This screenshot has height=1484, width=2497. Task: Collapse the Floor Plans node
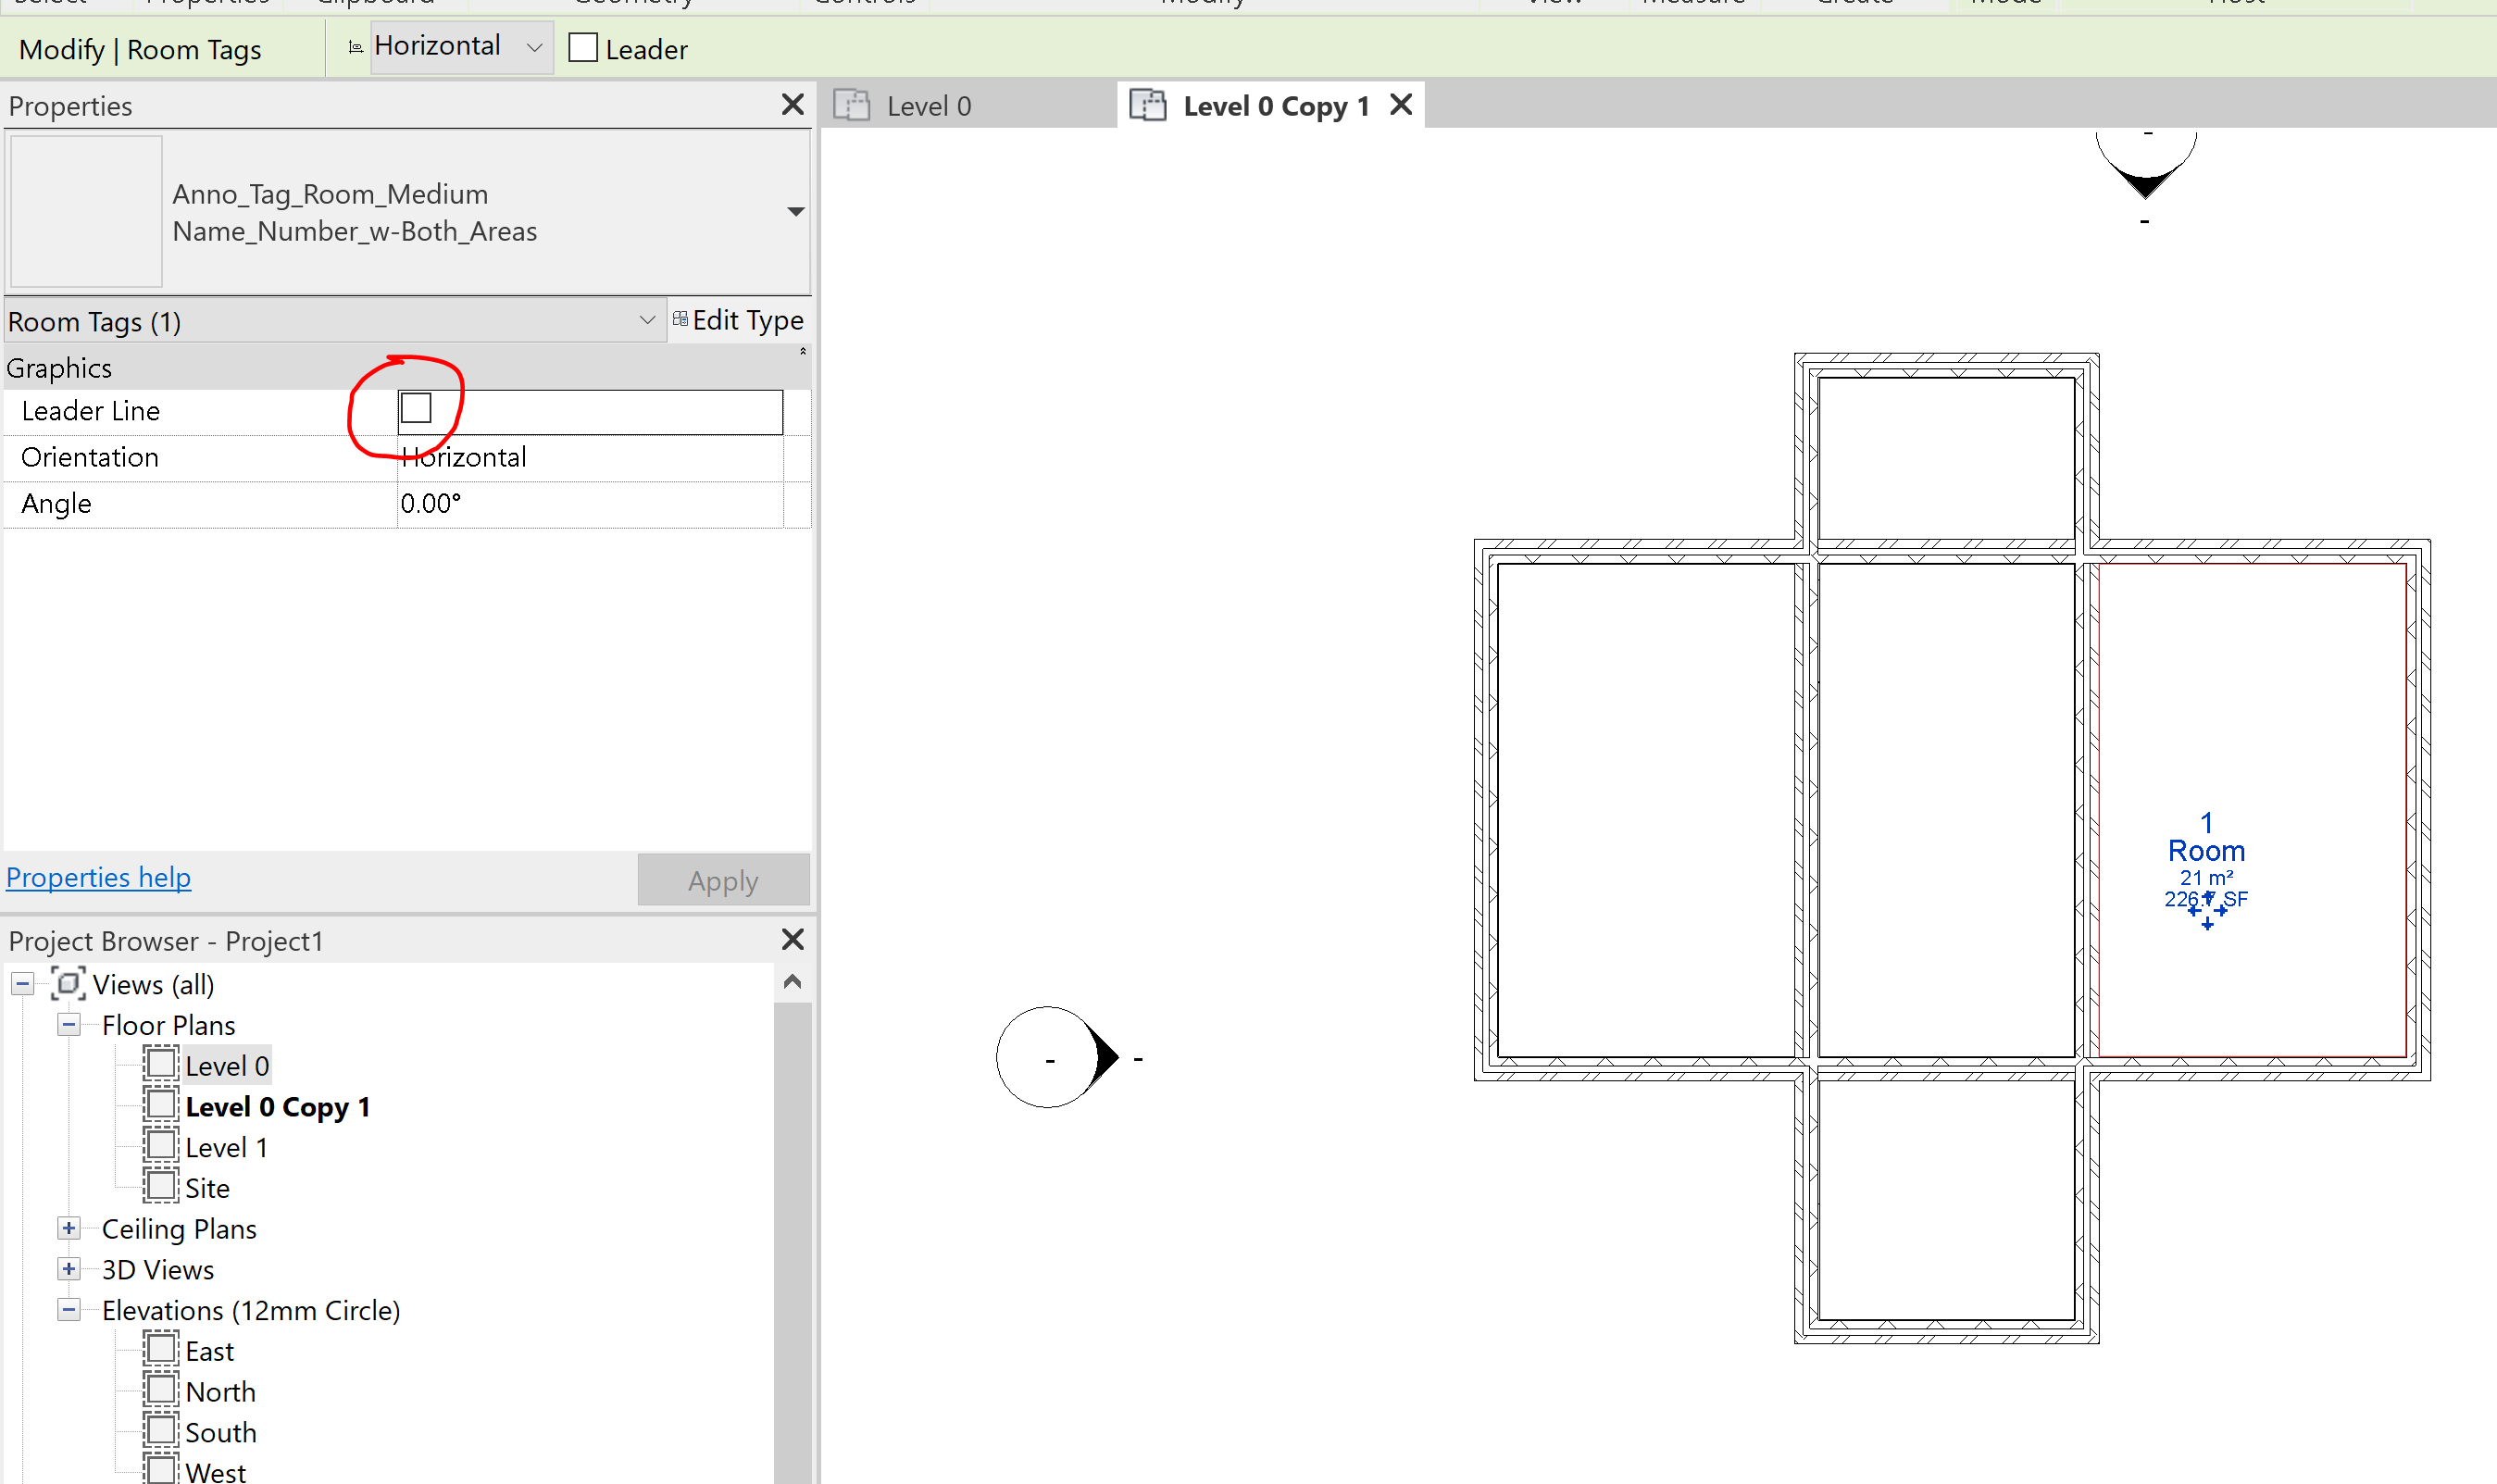[69, 1025]
